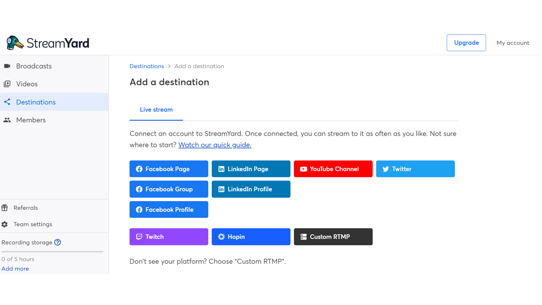
Task: Open Team settings gear icon
Action: tap(5, 224)
